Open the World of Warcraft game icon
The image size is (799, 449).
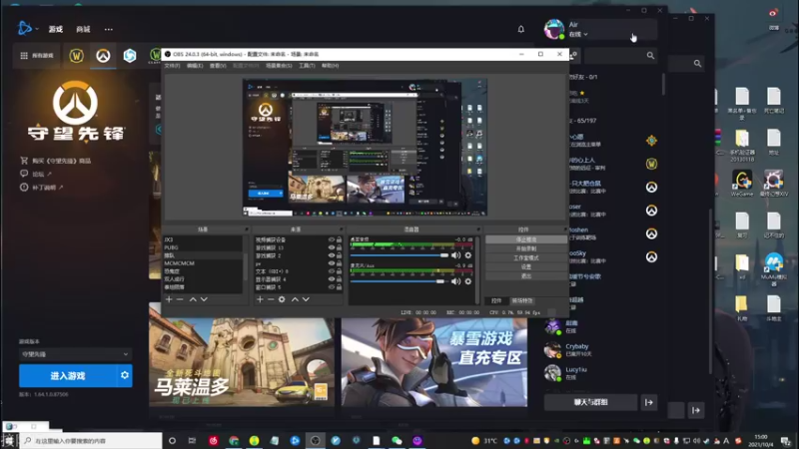point(76,56)
